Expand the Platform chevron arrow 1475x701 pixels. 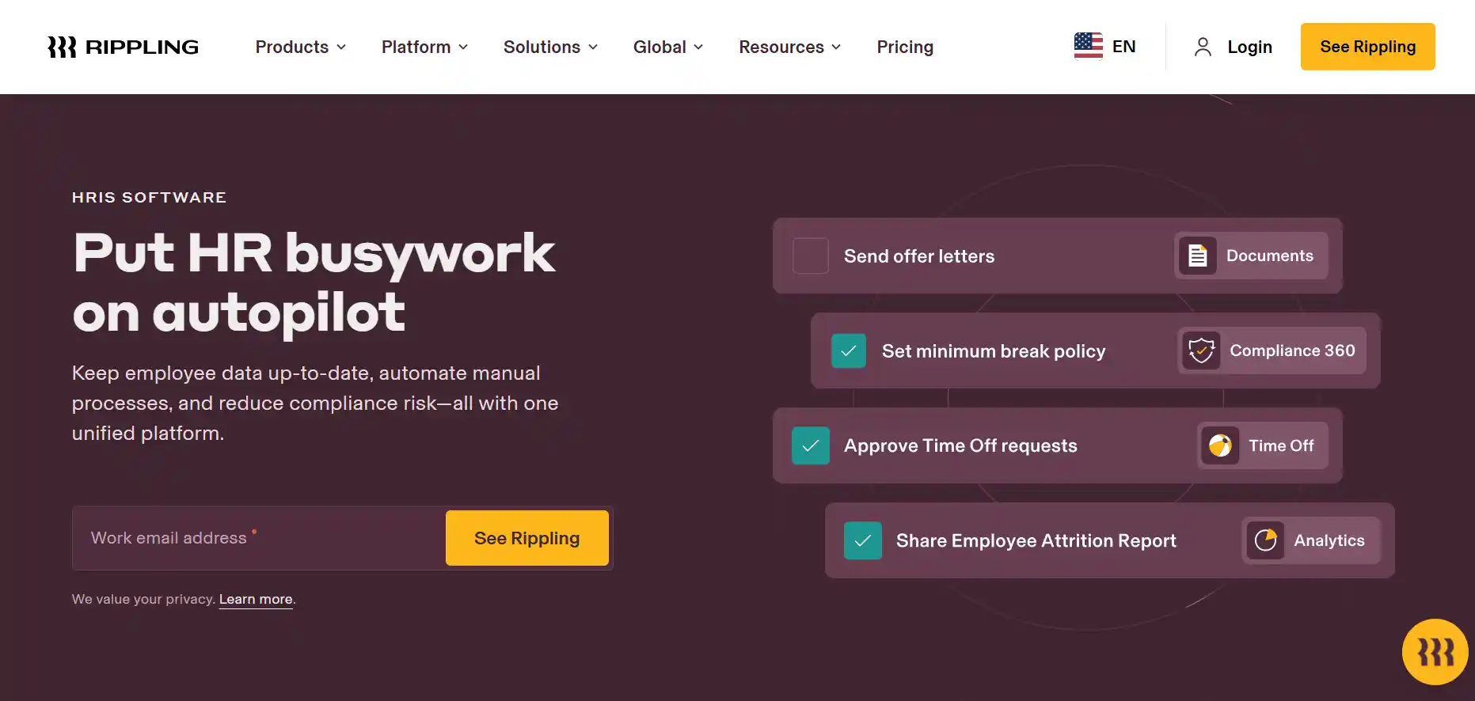[463, 47]
